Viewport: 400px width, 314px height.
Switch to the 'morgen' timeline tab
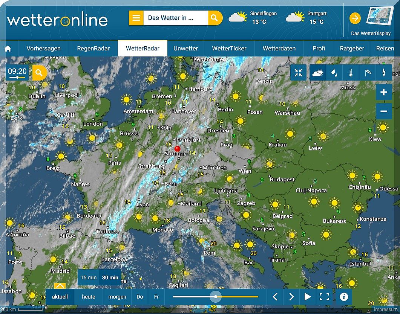(x=117, y=297)
